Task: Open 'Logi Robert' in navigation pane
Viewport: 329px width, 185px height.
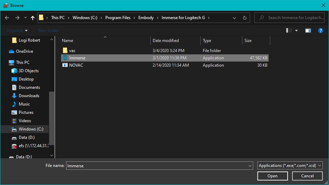Action: 29,40
